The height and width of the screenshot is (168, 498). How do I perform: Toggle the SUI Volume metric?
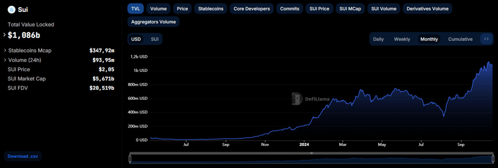point(384,8)
